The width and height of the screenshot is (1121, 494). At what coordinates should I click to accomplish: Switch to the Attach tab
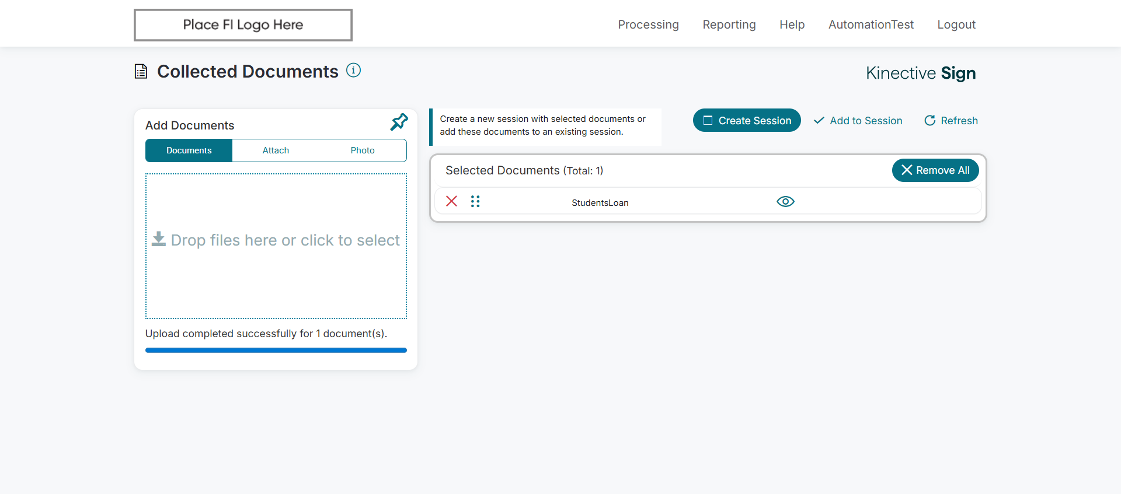click(x=276, y=150)
